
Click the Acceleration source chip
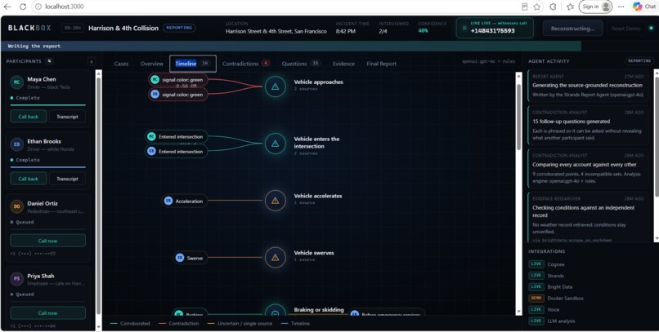click(185, 201)
